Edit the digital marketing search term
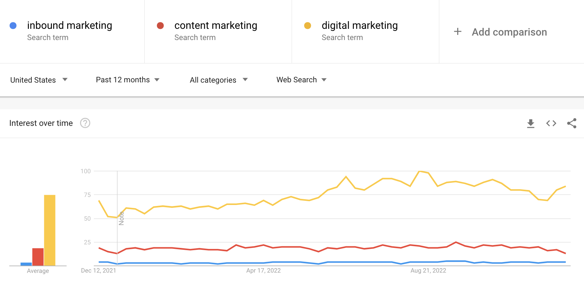584x303 pixels. [x=360, y=25]
